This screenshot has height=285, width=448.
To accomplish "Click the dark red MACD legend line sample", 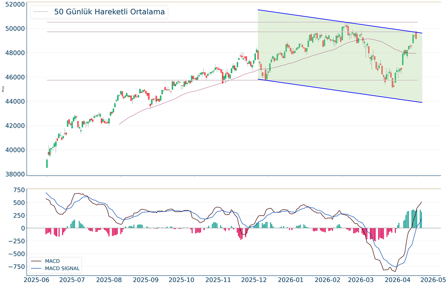I will tap(37, 261).
